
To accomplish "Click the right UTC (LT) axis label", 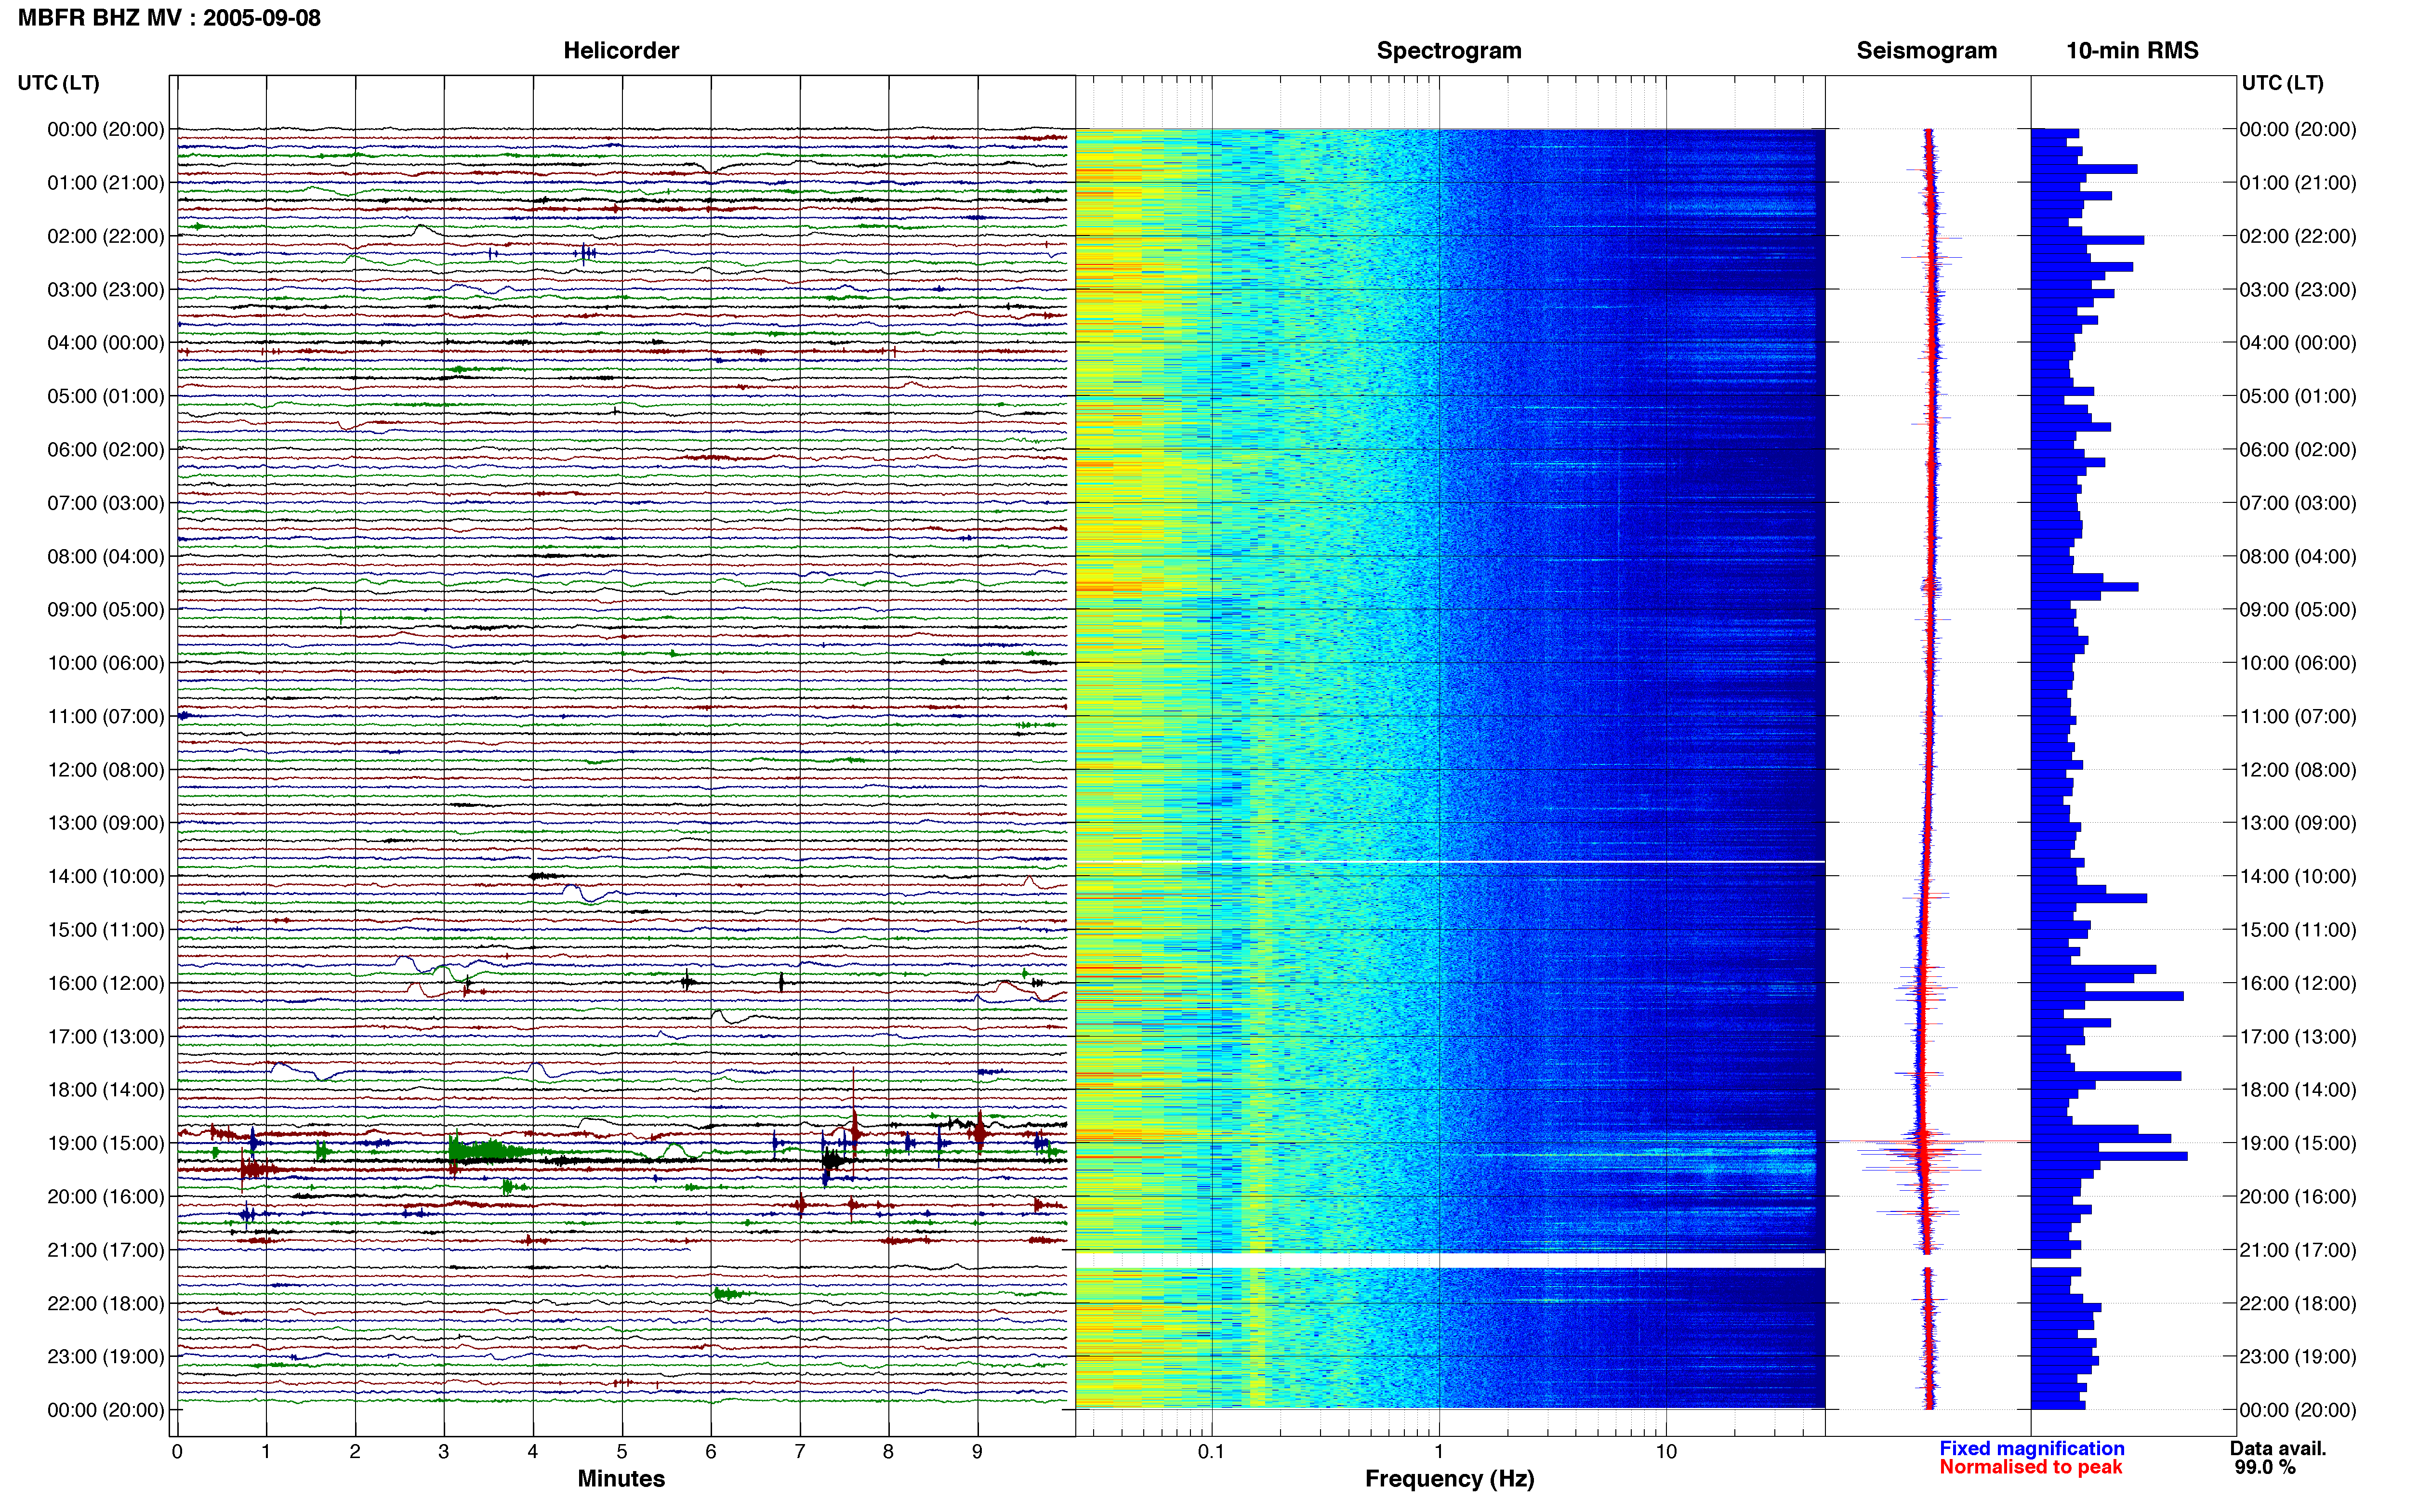I will [x=2282, y=83].
